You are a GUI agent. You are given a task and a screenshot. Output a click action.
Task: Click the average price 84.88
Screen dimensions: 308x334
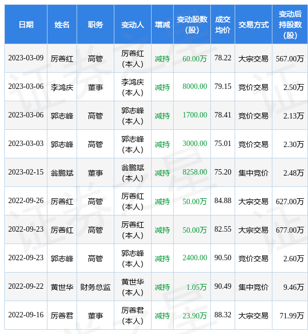point(223,200)
